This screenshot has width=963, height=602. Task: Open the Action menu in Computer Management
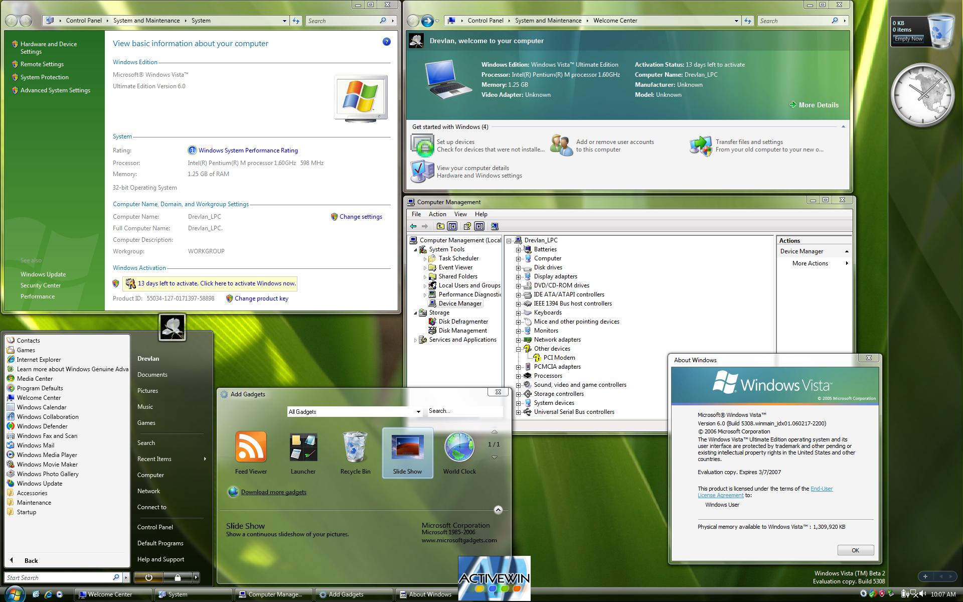pyautogui.click(x=437, y=214)
